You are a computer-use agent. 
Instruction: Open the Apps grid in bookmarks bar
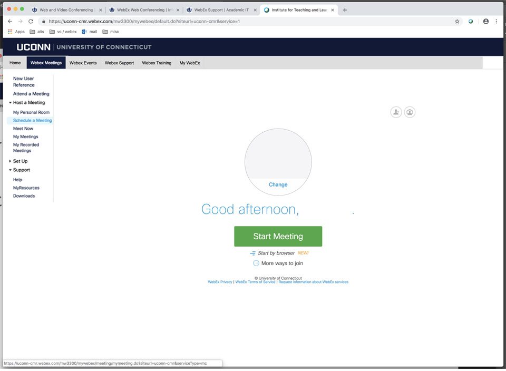coord(11,32)
